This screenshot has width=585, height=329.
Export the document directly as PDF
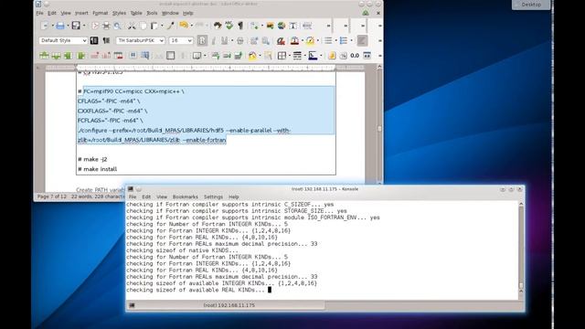pyautogui.click(x=95, y=26)
